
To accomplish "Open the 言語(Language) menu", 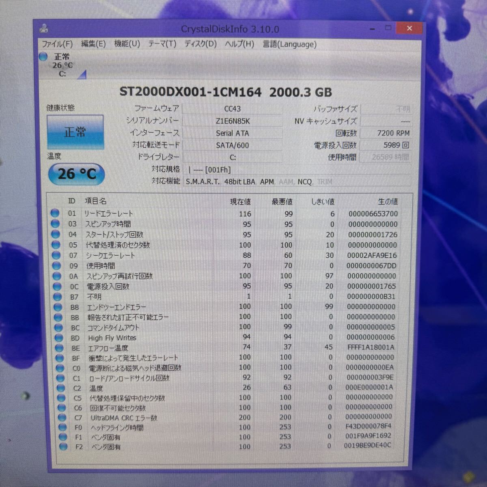I will click(291, 45).
